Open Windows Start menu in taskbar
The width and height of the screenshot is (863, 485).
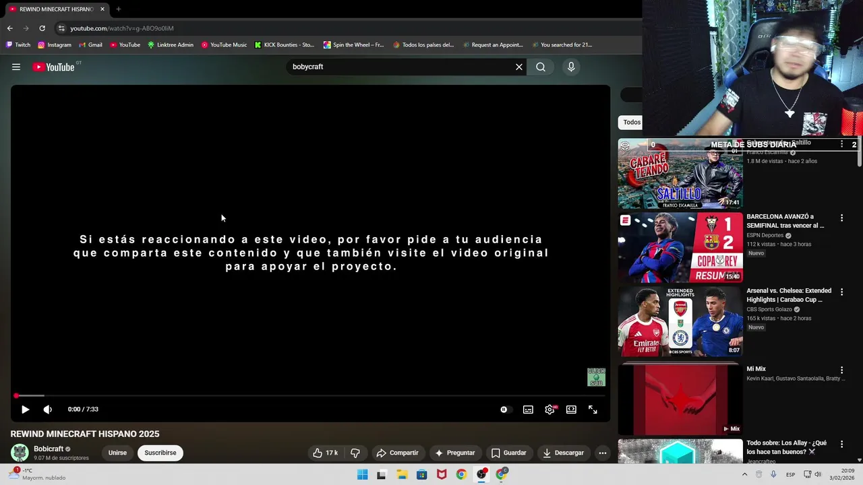tap(362, 474)
